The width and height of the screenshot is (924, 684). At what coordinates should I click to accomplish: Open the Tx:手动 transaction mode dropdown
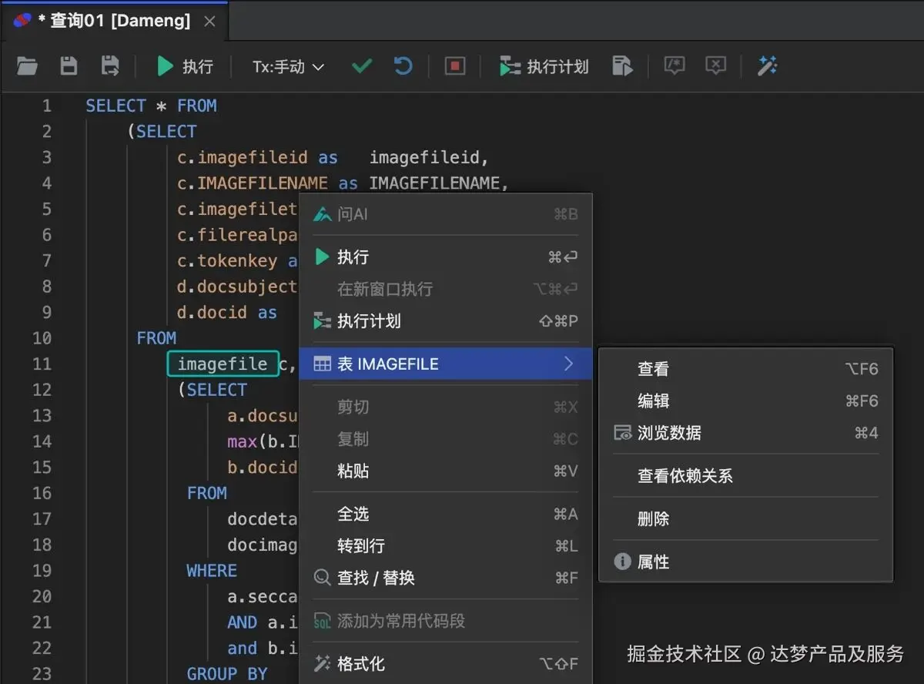click(x=288, y=67)
